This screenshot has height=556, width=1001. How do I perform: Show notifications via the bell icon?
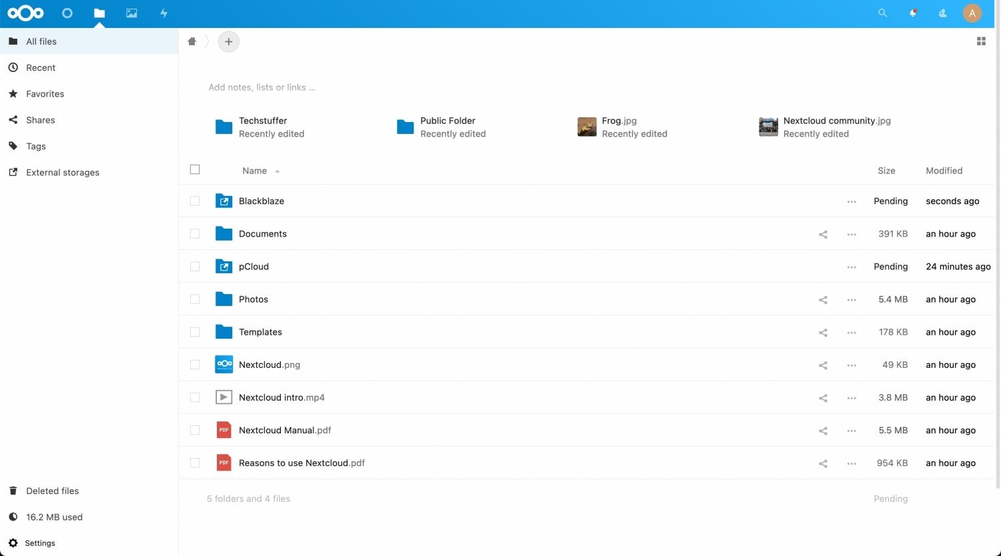pos(913,13)
